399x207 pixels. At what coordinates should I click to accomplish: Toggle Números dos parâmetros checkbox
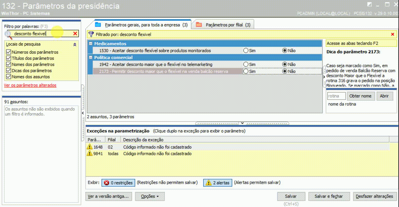[x=8, y=52]
